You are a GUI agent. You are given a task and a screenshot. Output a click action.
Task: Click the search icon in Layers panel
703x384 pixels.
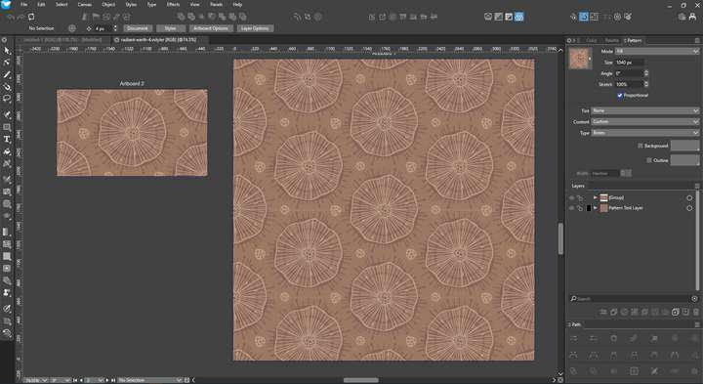click(573, 299)
